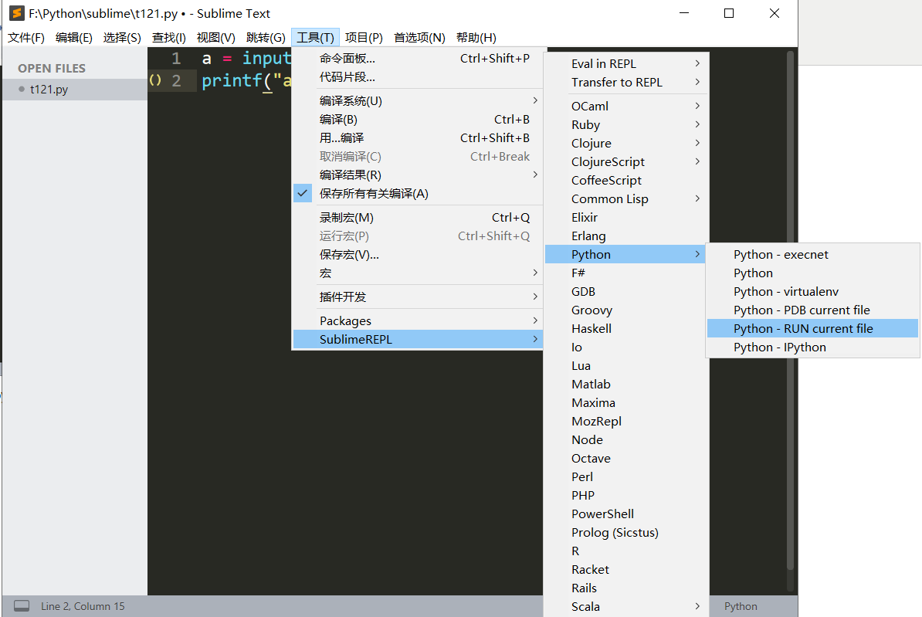Select t121.py in Open Files

[x=75, y=90]
